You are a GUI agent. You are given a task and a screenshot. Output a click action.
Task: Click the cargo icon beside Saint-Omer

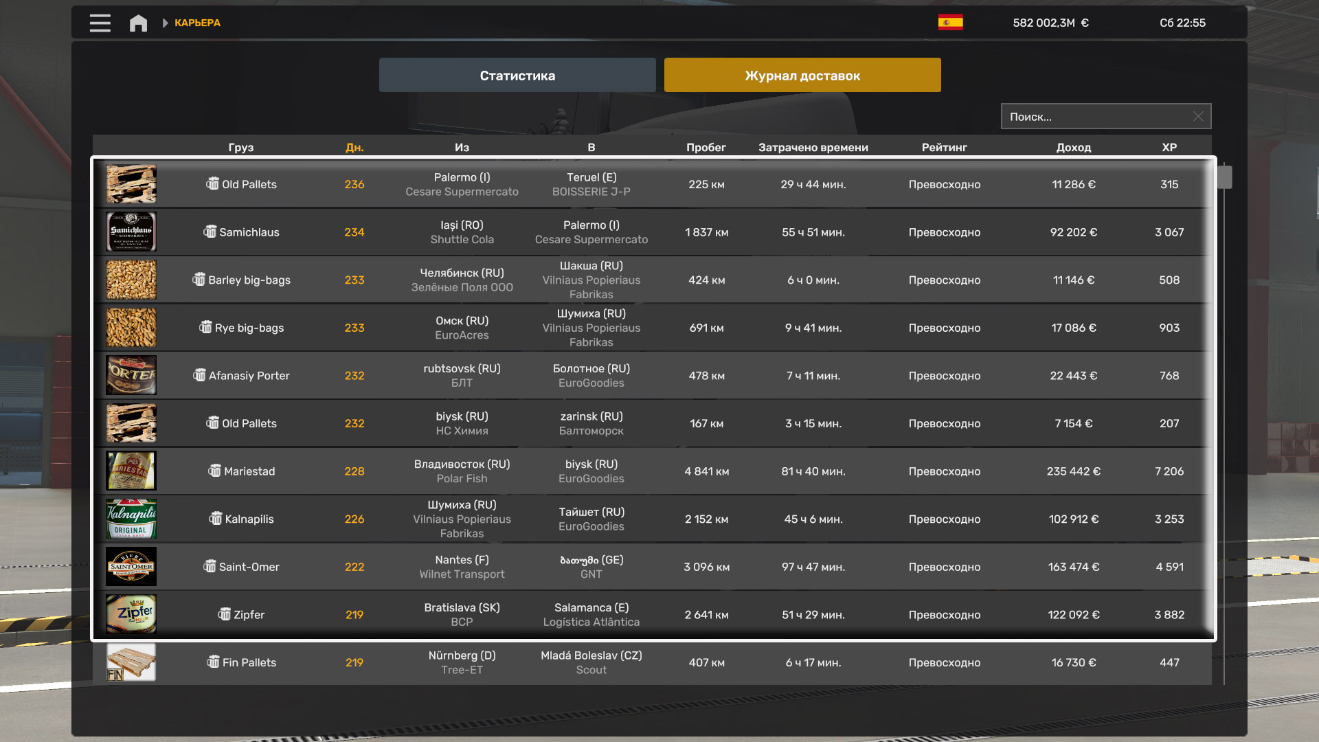point(210,566)
